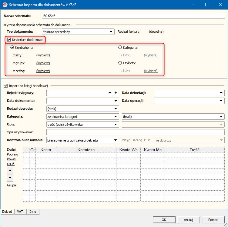Click the Anuluj button

188,219
